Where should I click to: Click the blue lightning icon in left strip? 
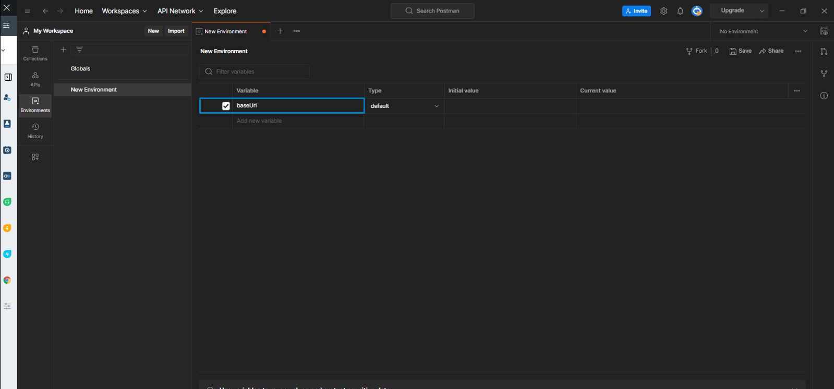(x=7, y=254)
